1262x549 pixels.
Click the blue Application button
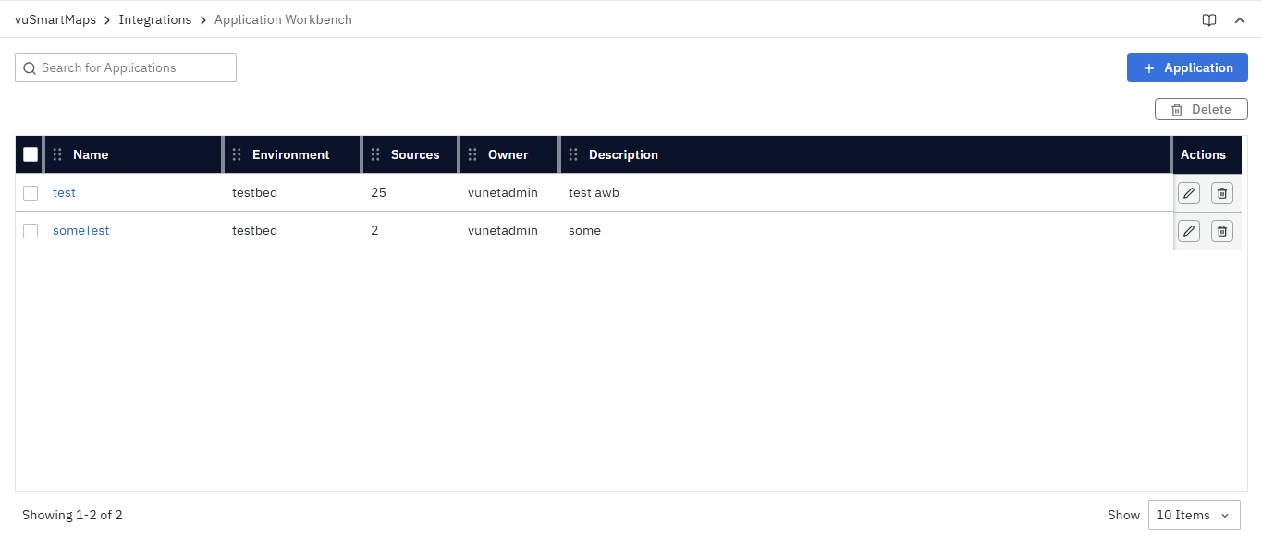point(1187,67)
